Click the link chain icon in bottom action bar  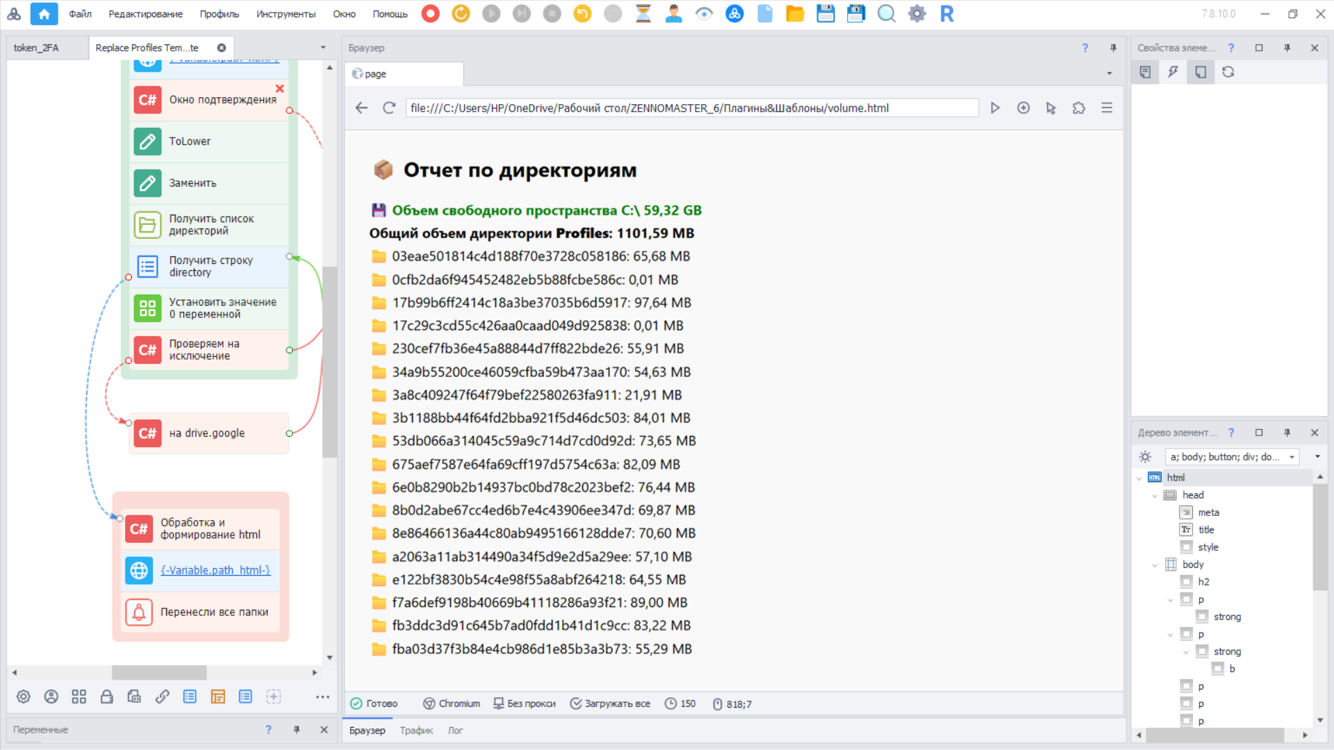pos(162,697)
